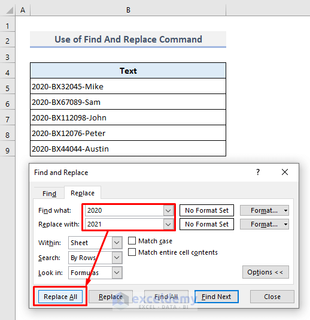Image resolution: width=310 pixels, height=320 pixels.
Task: Click the Close button in the dialog
Action: [272, 297]
